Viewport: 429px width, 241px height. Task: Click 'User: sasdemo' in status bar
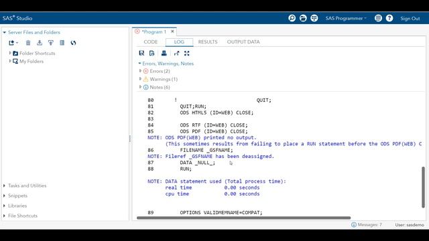click(x=410, y=225)
